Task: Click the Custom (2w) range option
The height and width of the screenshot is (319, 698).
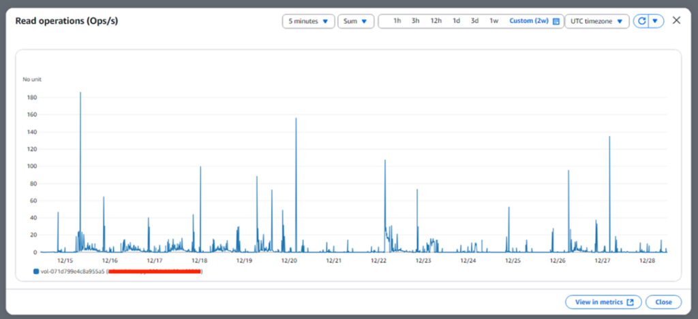Action: [529, 21]
